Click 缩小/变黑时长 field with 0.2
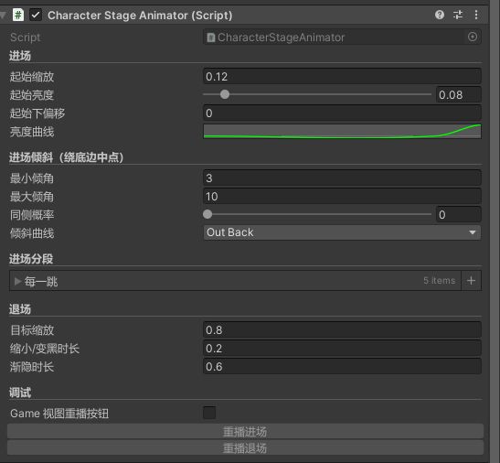Image resolution: width=500 pixels, height=463 pixels. (342, 348)
